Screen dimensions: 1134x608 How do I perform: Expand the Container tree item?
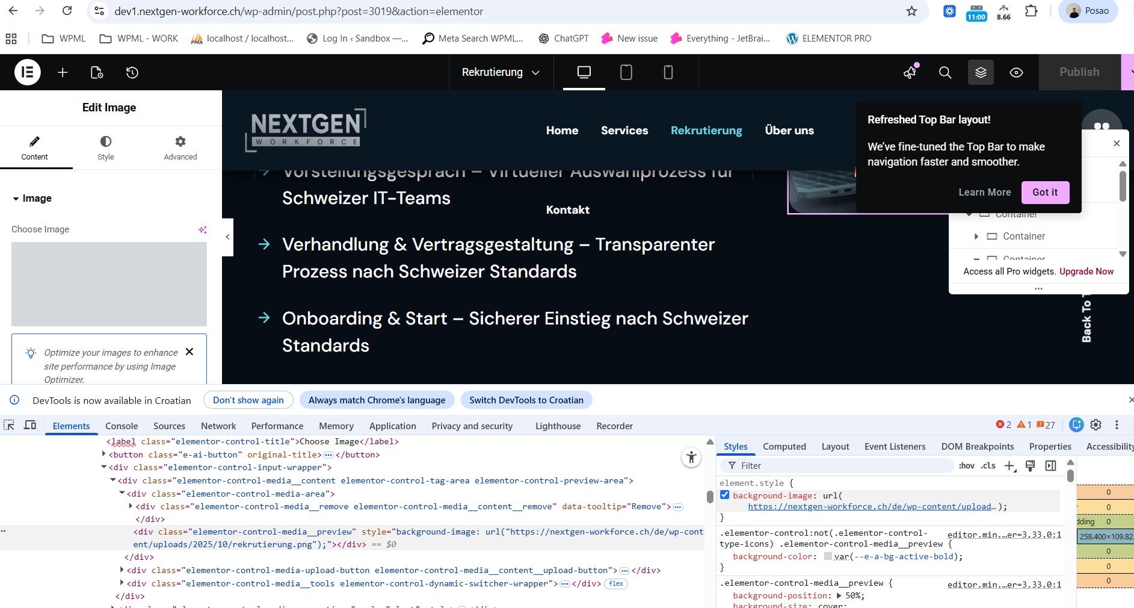pos(976,237)
